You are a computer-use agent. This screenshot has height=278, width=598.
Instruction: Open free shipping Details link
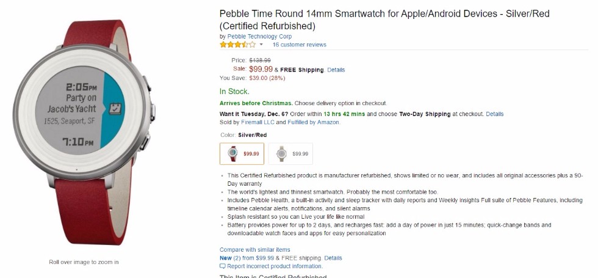336,70
